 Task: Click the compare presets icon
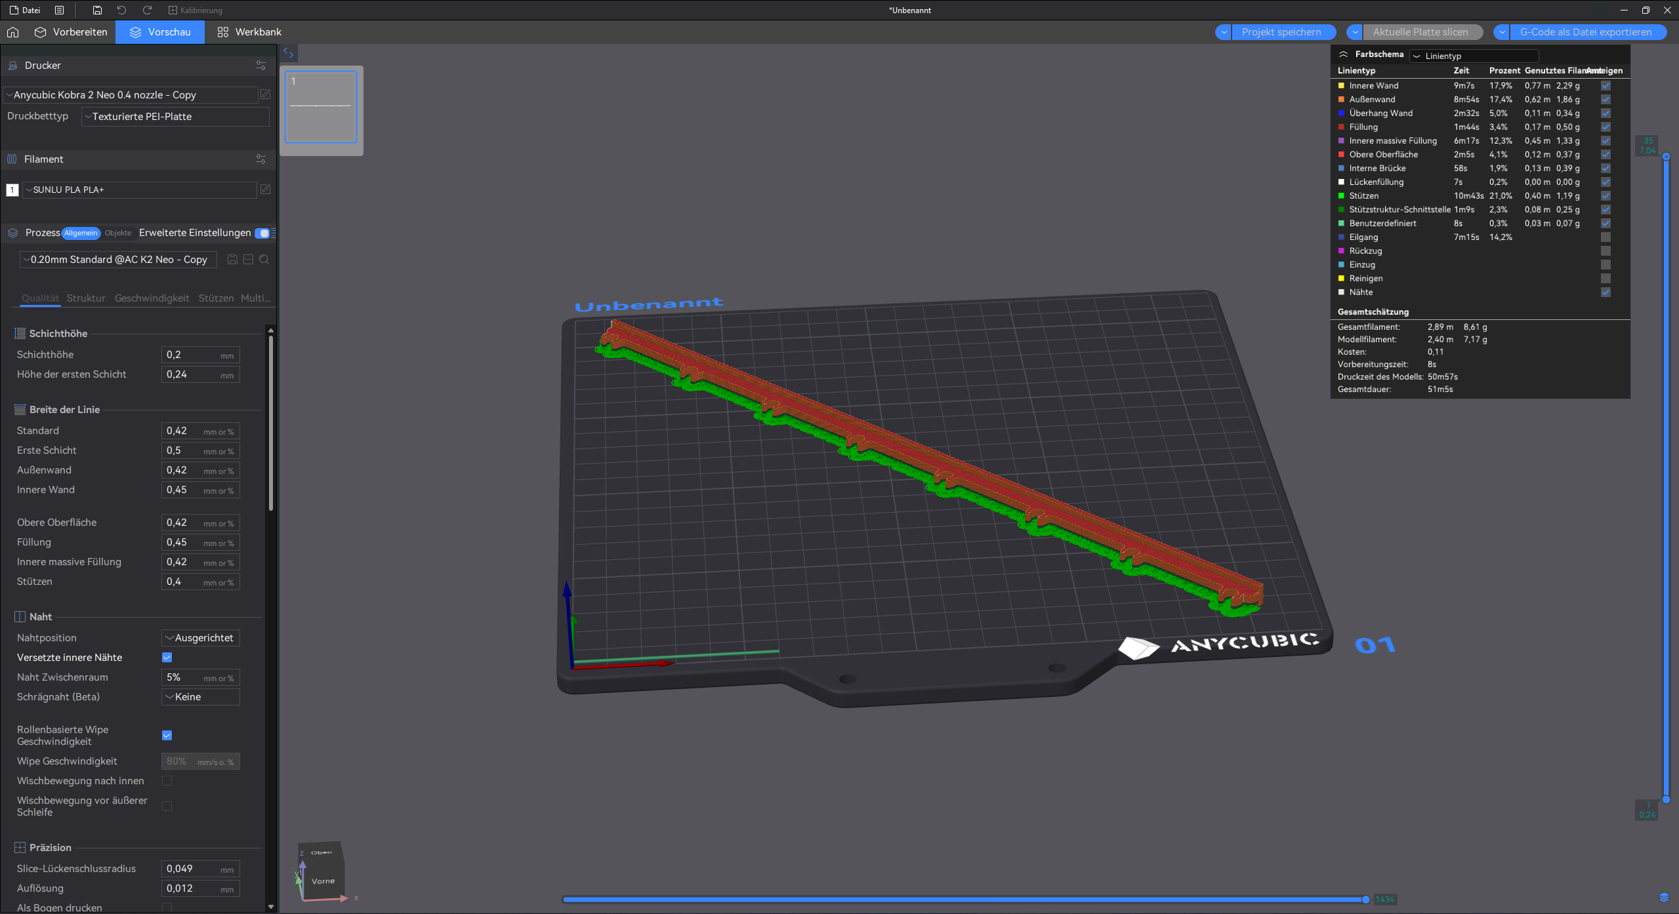pos(249,260)
